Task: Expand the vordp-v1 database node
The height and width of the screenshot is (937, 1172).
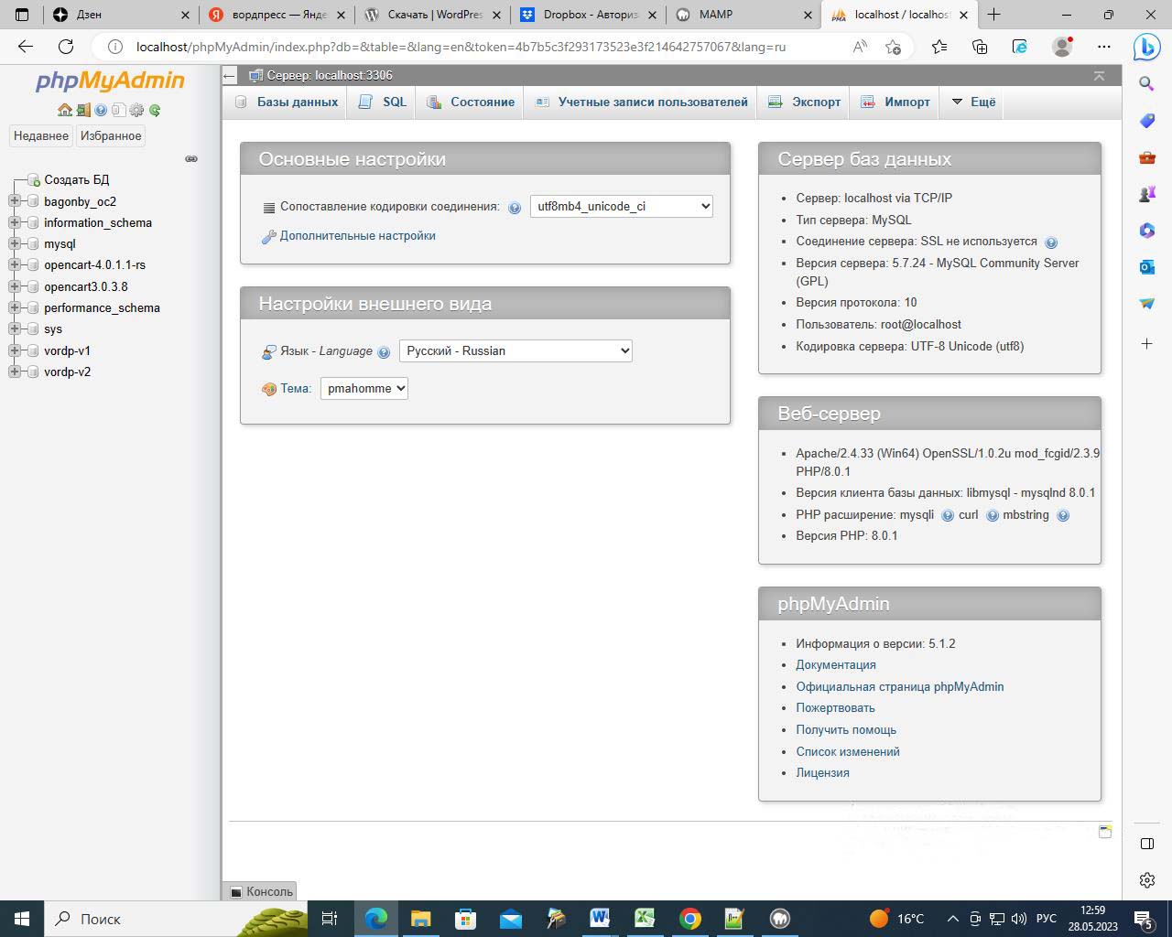Action: (15, 350)
